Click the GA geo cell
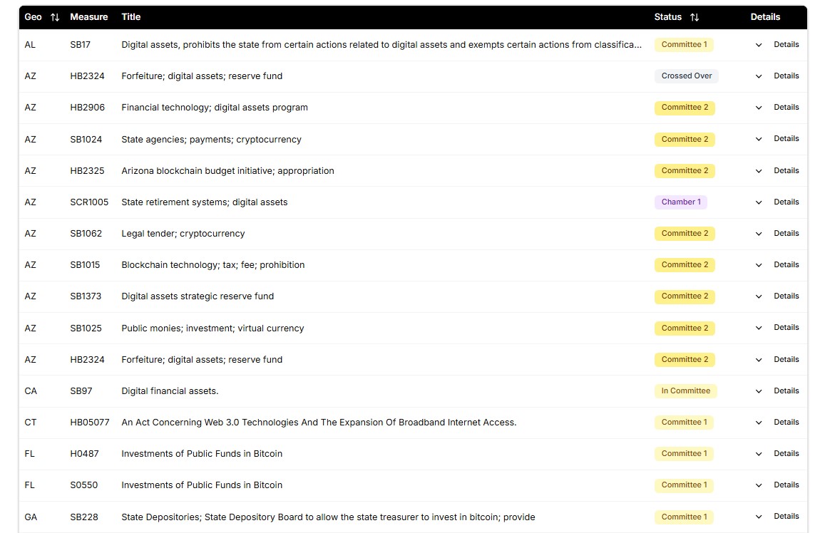 click(31, 517)
